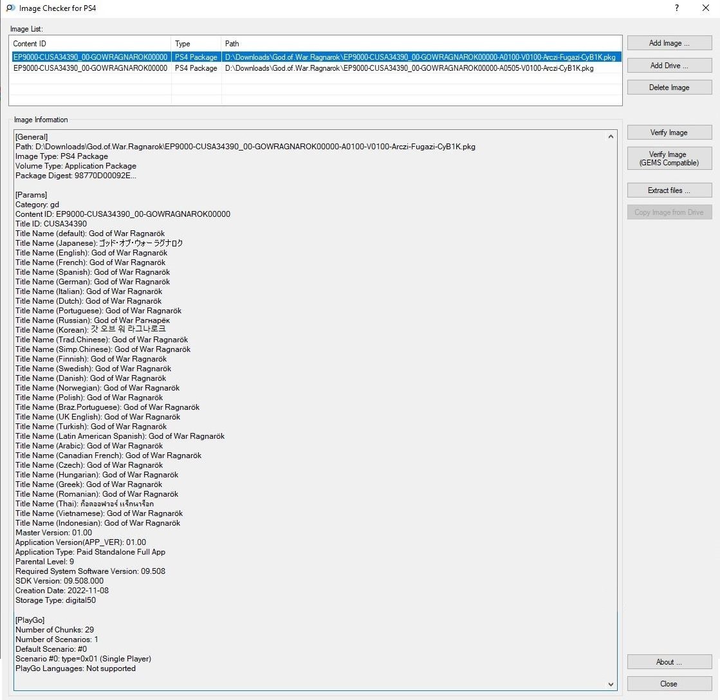The height and width of the screenshot is (700, 720).
Task: Click the 'Scenario #0: type=0x01' line
Action: point(83,658)
